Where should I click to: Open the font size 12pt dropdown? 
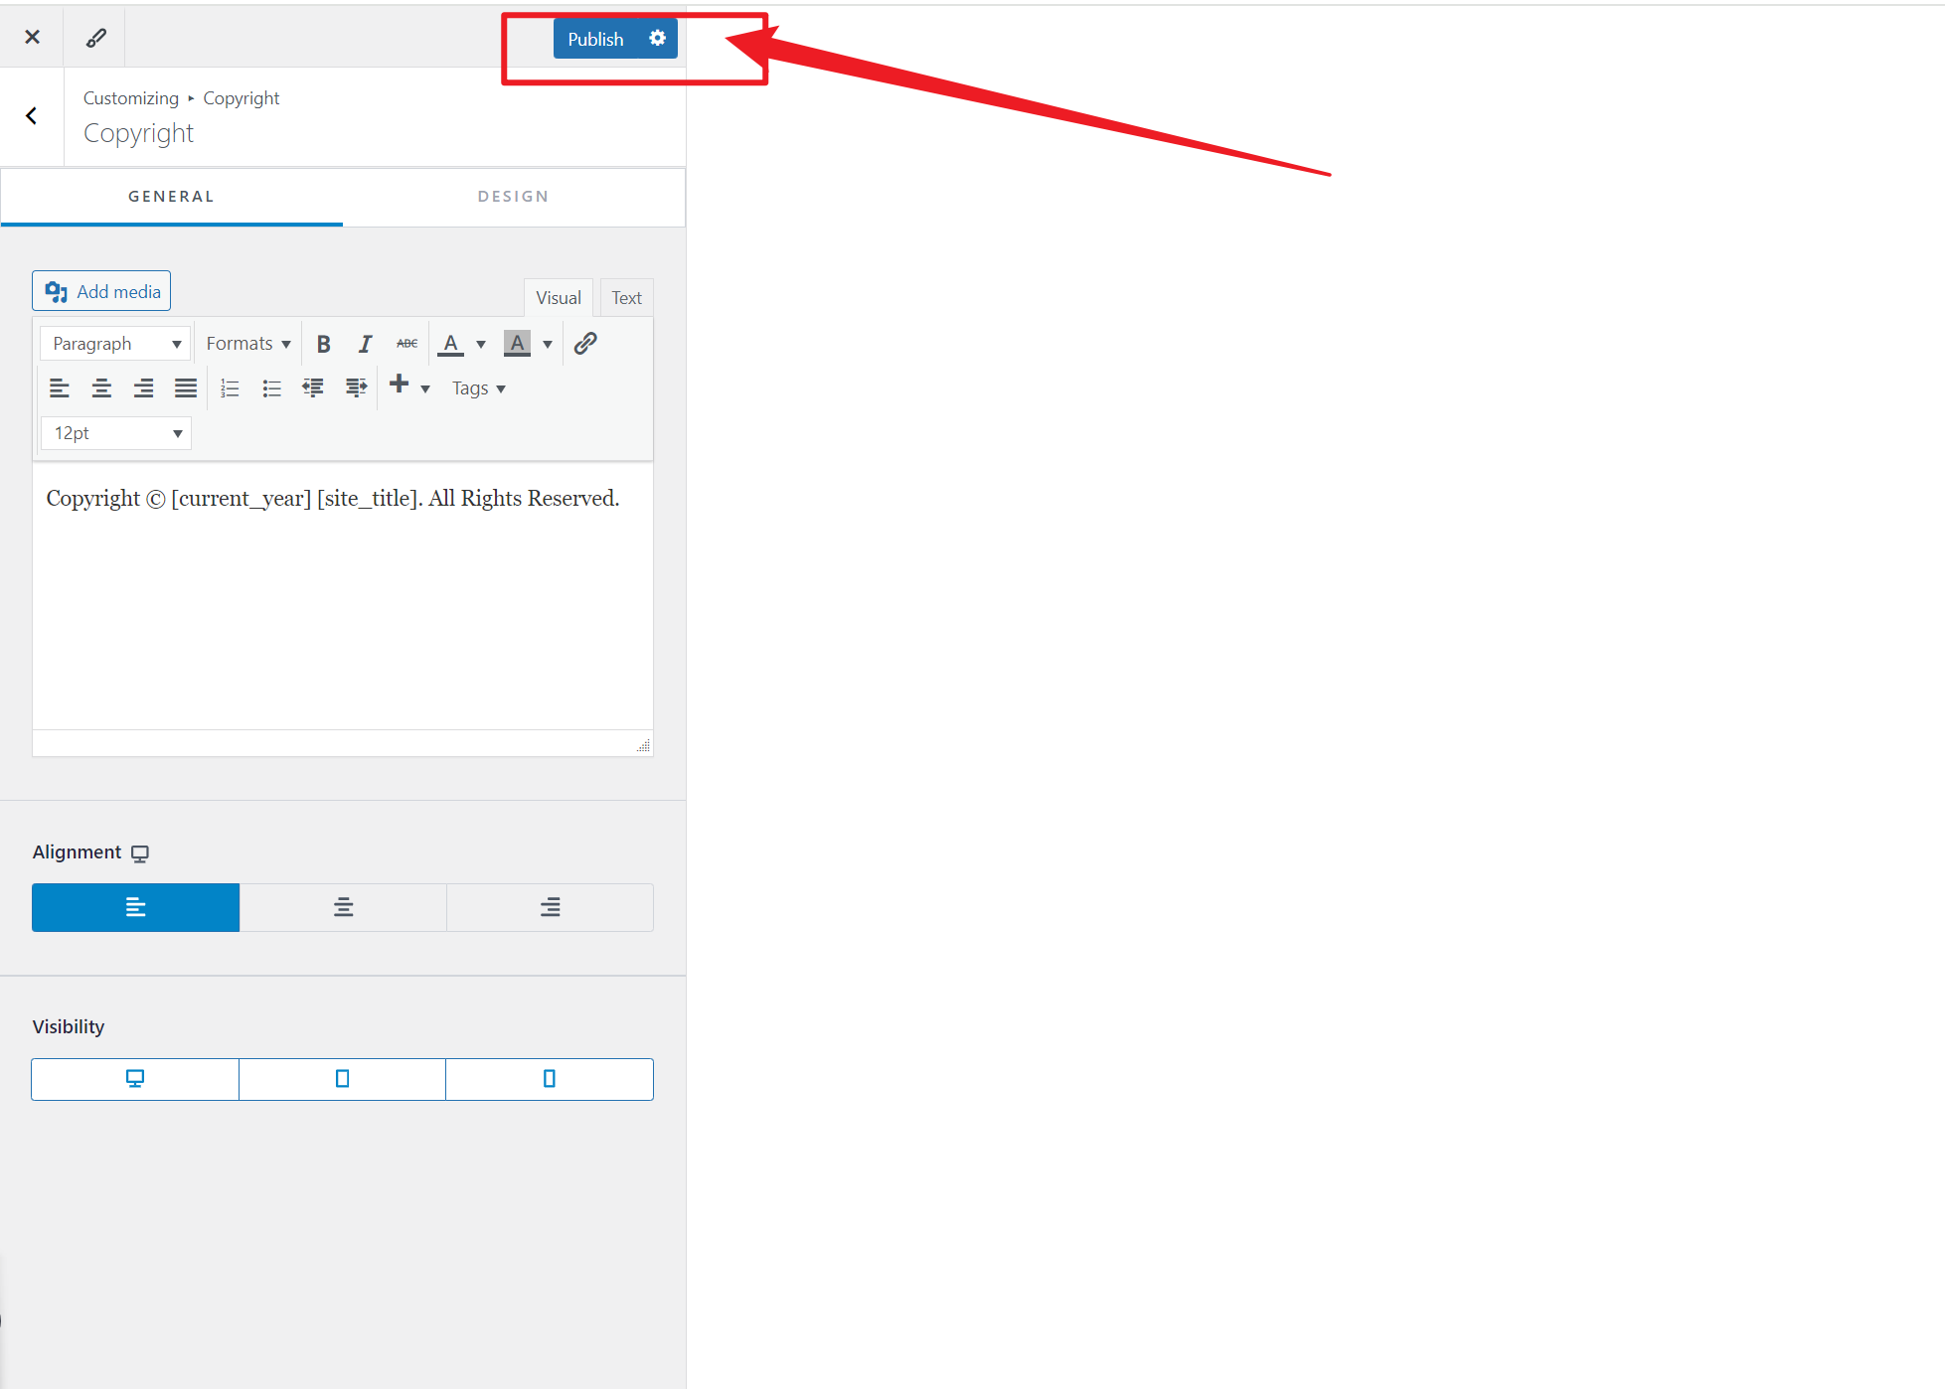(114, 434)
